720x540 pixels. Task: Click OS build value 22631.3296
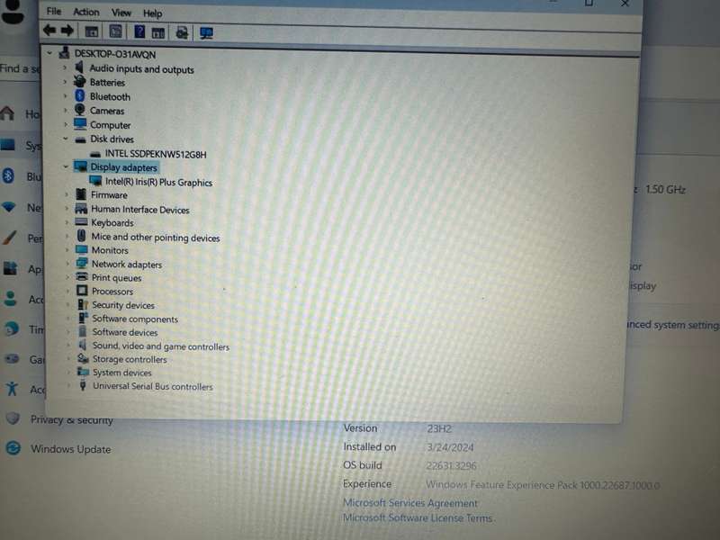(451, 465)
